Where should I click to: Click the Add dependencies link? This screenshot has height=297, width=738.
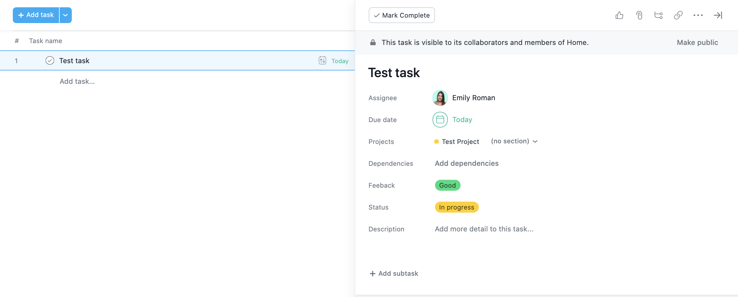tap(467, 163)
